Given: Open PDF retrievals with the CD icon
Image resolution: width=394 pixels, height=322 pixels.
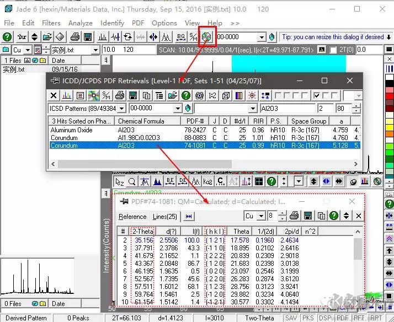Looking at the screenshot, I should [206, 37].
